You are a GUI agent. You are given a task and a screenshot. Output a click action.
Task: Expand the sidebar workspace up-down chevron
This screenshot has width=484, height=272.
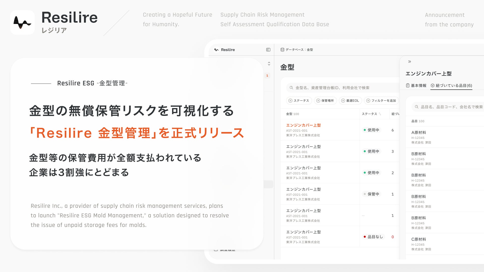coord(269,64)
